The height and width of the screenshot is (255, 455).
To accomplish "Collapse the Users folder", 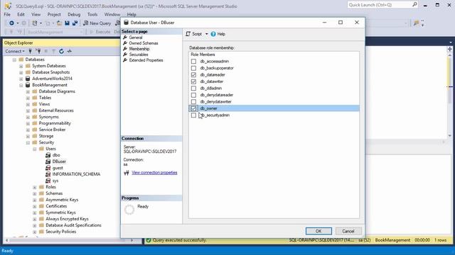I will [x=35, y=149].
